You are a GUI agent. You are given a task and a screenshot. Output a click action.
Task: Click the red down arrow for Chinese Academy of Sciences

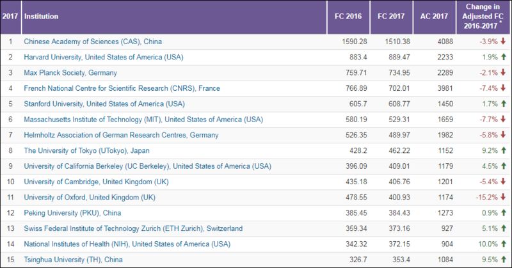coord(503,42)
